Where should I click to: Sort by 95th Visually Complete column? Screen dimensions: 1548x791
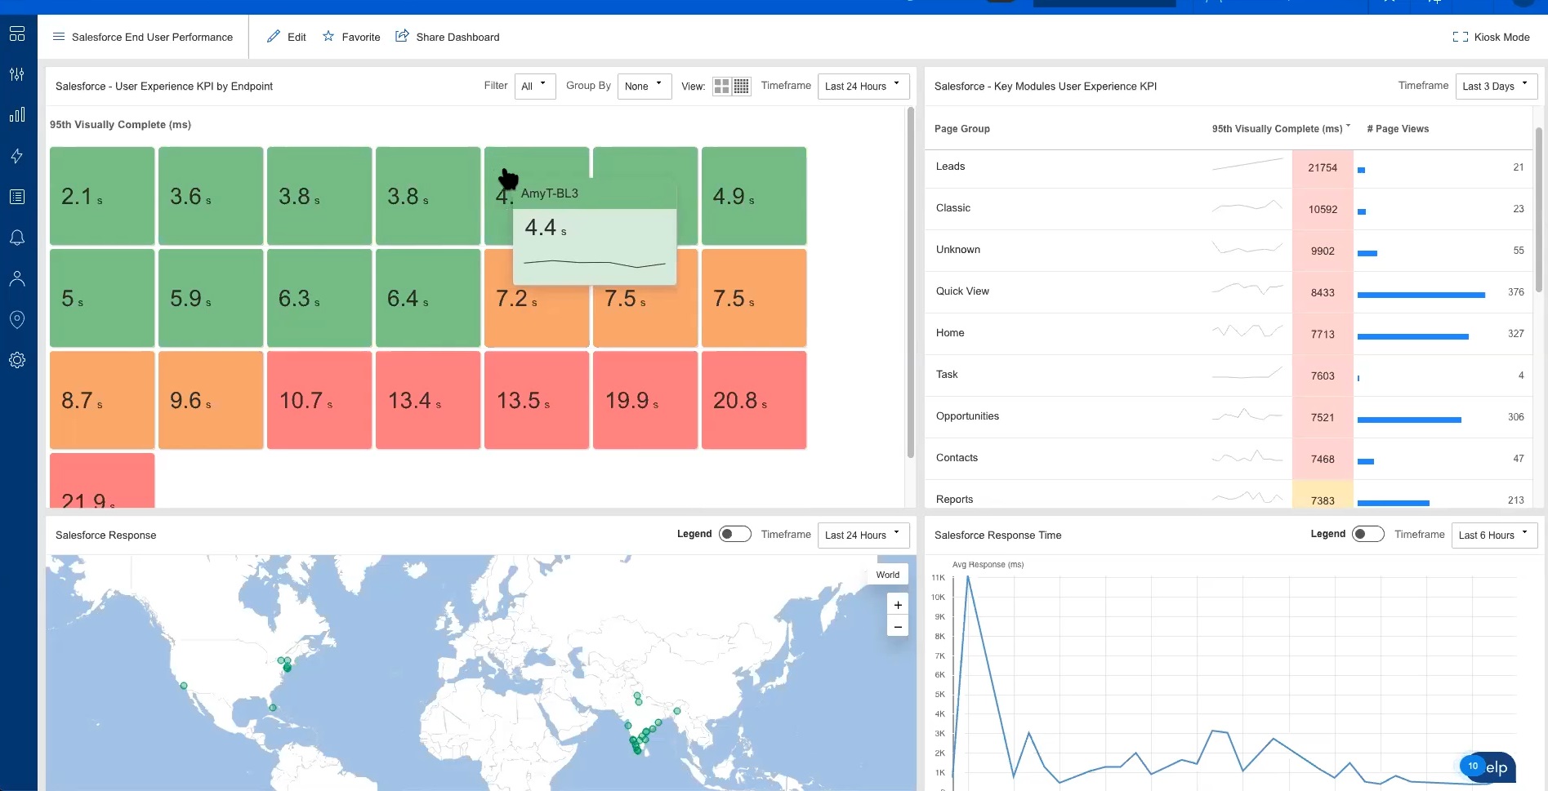click(1280, 128)
